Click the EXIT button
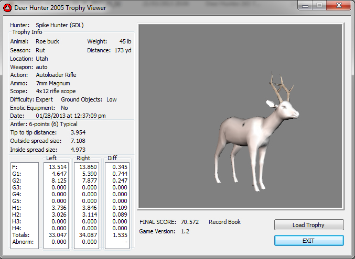 pyautogui.click(x=309, y=241)
